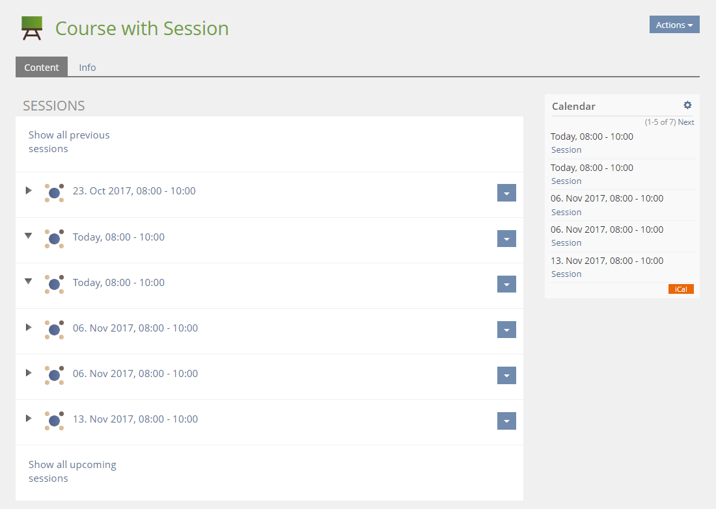Click Show all previous sessions link
Viewport: 716px width, 509px height.
tap(69, 142)
